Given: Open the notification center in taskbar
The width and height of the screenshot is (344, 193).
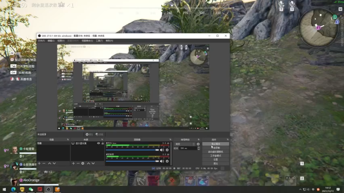Looking at the screenshot, I should 338,190.
